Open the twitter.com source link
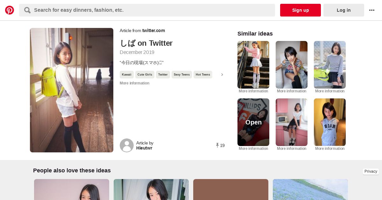This screenshot has width=382, height=200. (x=153, y=30)
